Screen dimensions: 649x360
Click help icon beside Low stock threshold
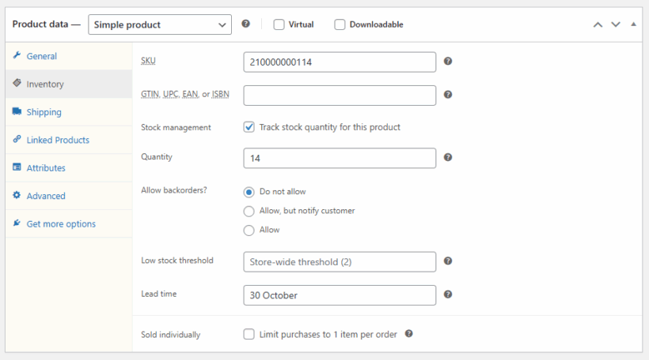point(448,261)
